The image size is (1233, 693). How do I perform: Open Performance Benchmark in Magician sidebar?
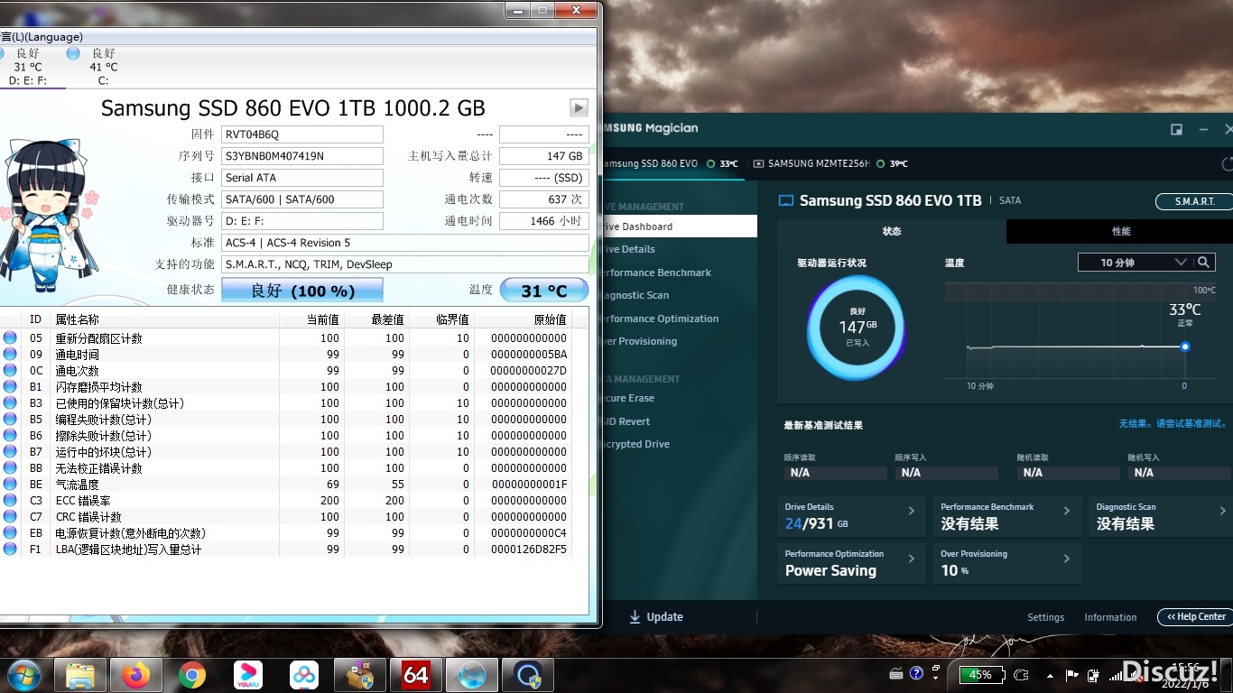tap(656, 273)
